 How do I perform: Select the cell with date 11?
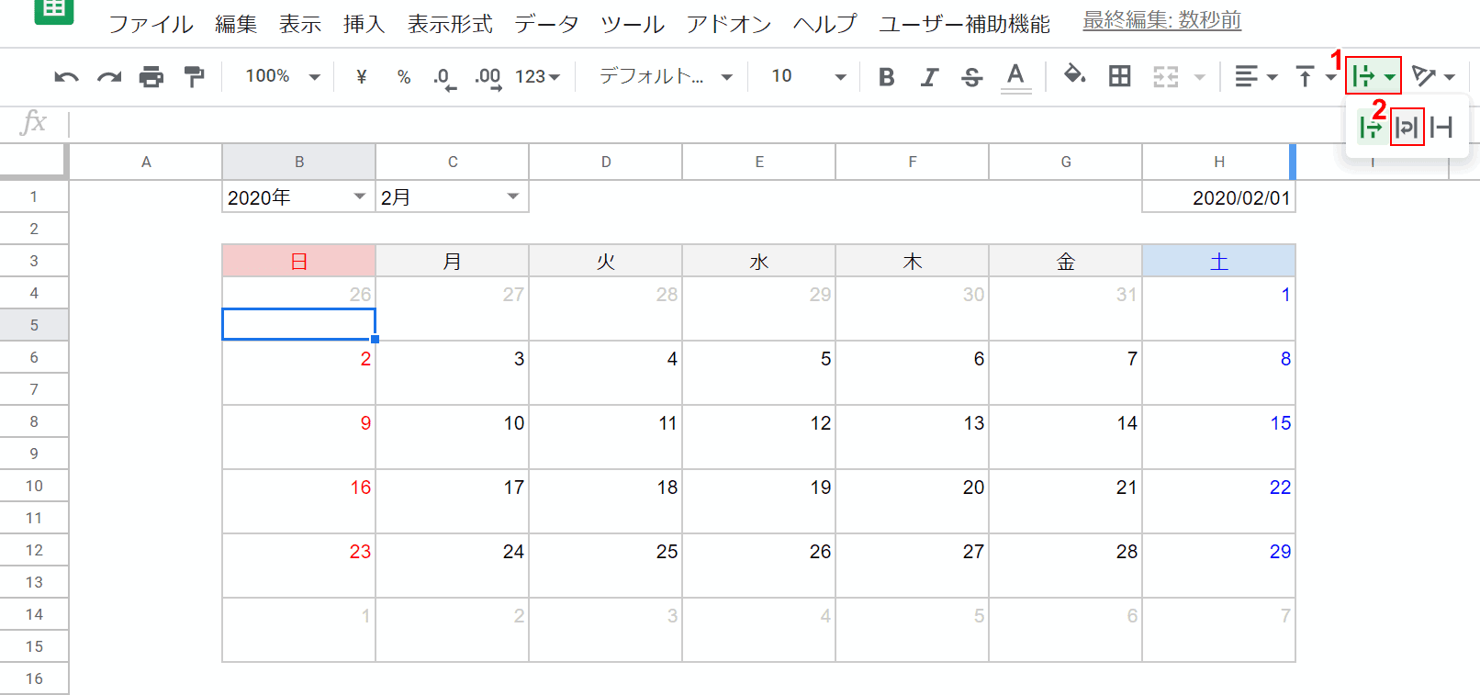click(x=605, y=421)
